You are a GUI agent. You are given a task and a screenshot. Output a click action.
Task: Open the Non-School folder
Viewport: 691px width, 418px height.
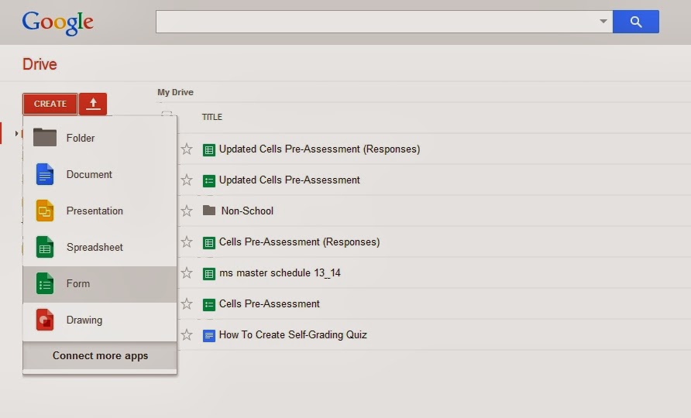[x=247, y=211]
